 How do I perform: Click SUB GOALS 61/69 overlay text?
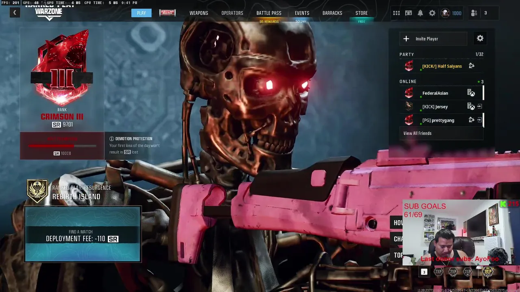[x=425, y=210]
